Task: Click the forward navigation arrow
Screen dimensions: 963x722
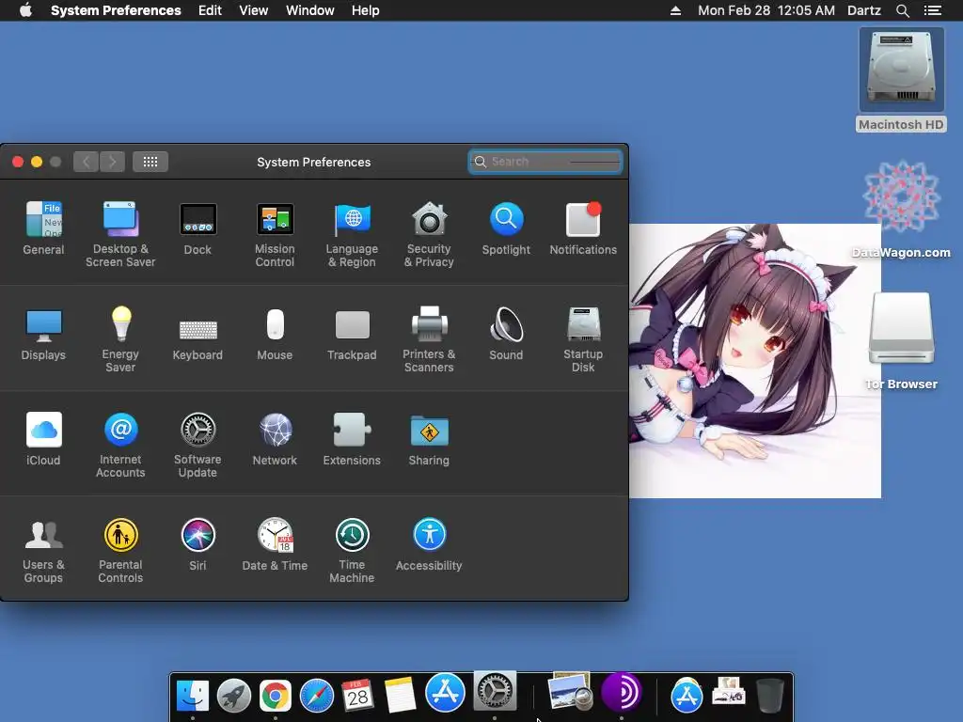Action: pyautogui.click(x=113, y=162)
